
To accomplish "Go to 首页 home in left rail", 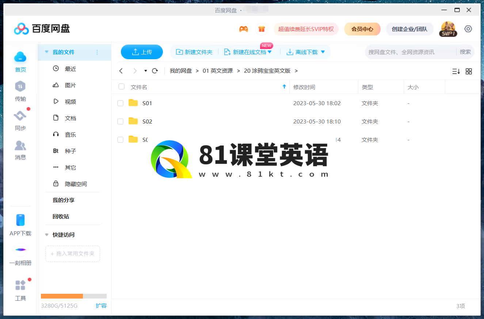I will (20, 62).
